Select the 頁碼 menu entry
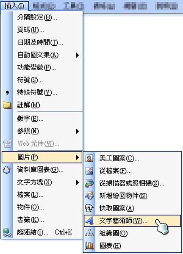The height and width of the screenshot is (254, 183). pos(42,30)
